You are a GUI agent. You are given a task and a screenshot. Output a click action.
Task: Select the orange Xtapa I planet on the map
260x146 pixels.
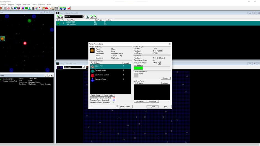pyautogui.click(x=2, y=39)
